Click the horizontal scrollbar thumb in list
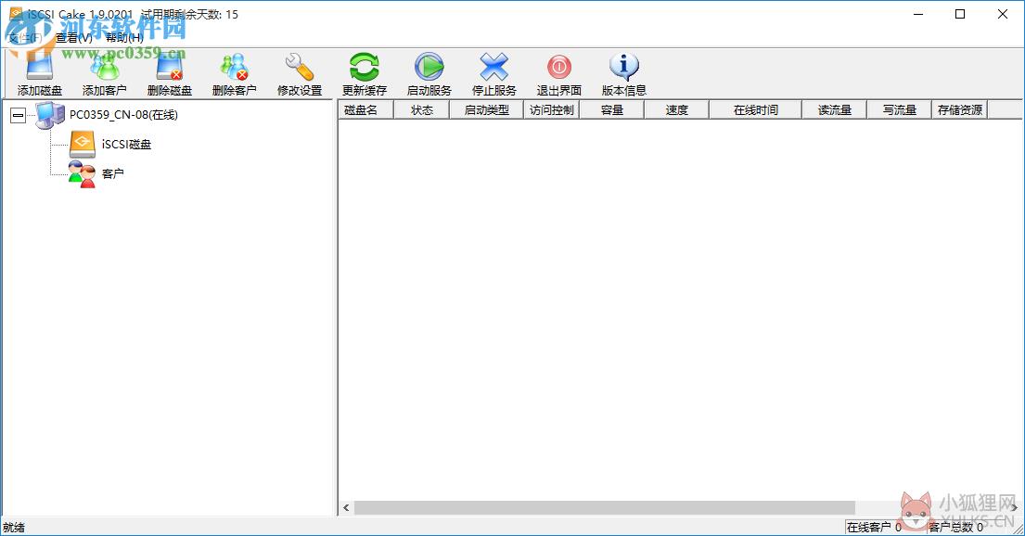This screenshot has height=536, width=1025. (x=605, y=508)
